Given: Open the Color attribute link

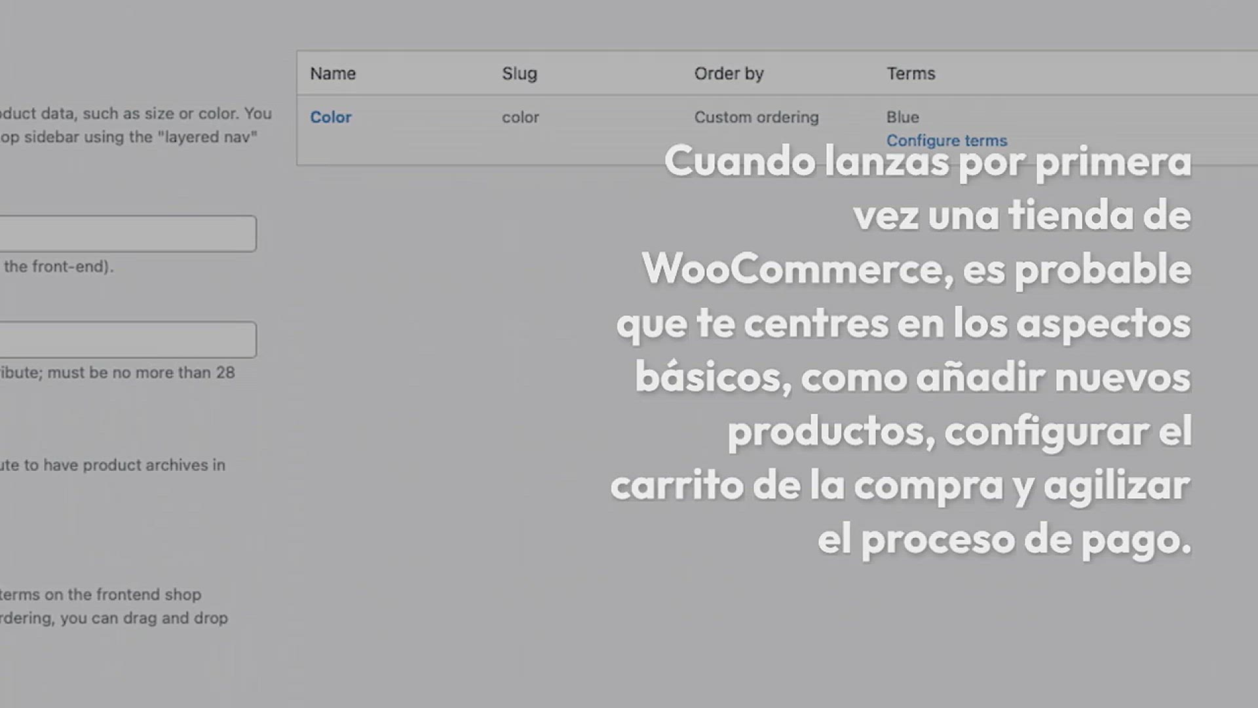Looking at the screenshot, I should tap(330, 117).
